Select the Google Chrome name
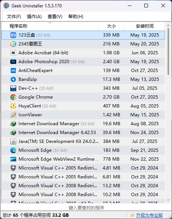The width and height of the screenshot is (172, 219). click(x=35, y=97)
